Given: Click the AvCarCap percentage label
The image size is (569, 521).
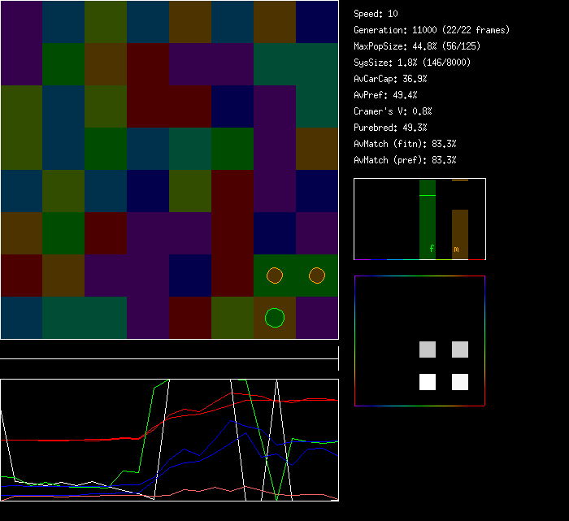Looking at the screenshot, I should tap(390, 79).
